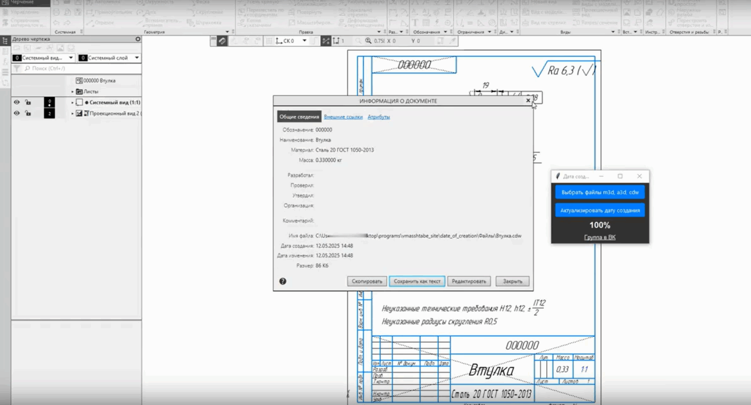Select the drawing tree tab icon in the left sidebar
Viewport: 751px width, 405px height.
(x=5, y=41)
